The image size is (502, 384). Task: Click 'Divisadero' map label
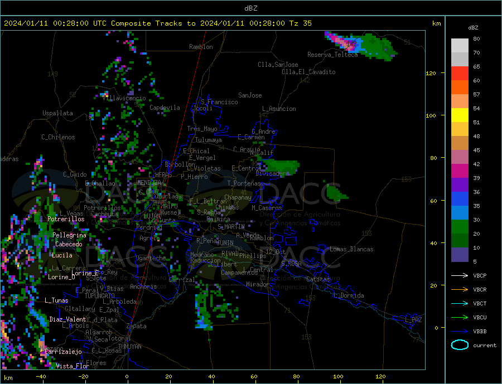pyautogui.click(x=272, y=173)
